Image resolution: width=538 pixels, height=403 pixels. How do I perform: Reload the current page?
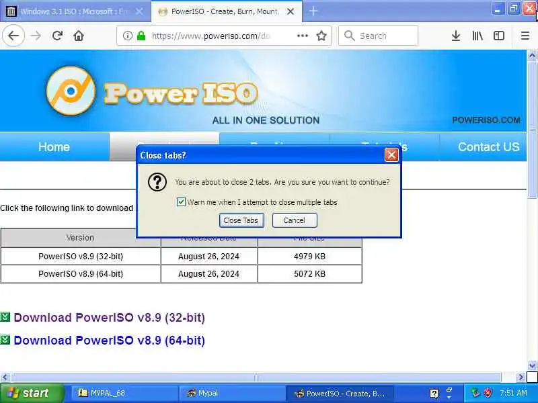pos(57,36)
